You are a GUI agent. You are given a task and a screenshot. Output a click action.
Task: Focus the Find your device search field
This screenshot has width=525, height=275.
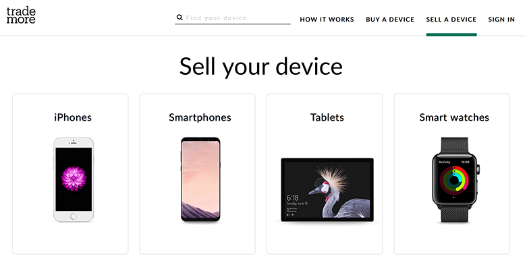click(x=236, y=18)
